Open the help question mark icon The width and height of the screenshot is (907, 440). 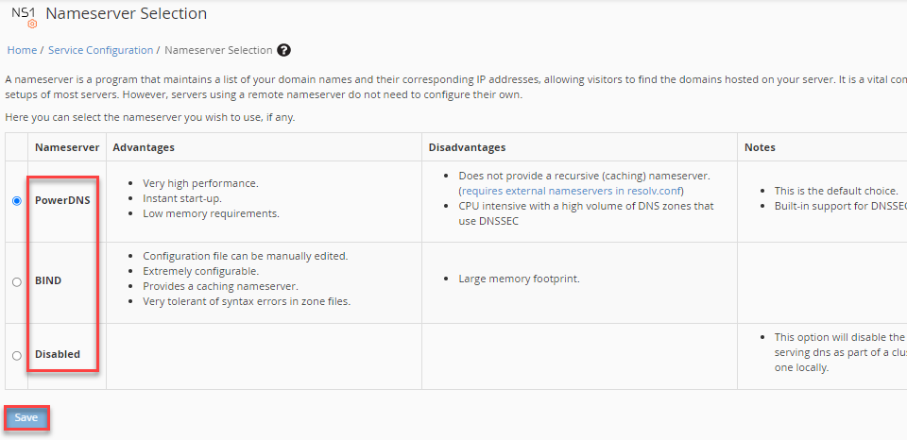point(283,50)
